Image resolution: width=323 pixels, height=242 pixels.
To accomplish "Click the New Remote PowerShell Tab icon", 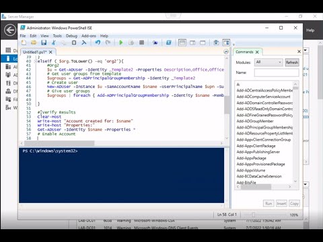I will pyautogui.click(x=155, y=42).
